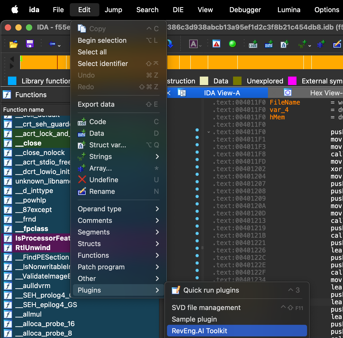Viewport: 343px width, 338px height.
Task: Open the Apple menu
Action: coord(15,10)
